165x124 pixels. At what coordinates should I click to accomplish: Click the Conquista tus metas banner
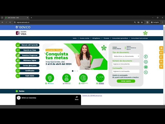[75, 57]
